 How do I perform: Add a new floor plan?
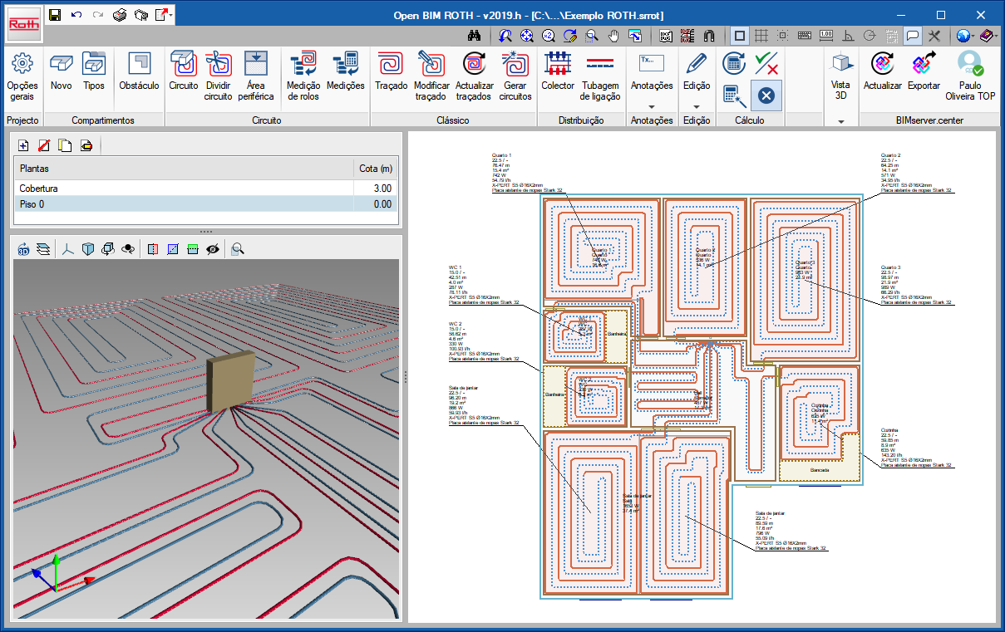[x=23, y=145]
